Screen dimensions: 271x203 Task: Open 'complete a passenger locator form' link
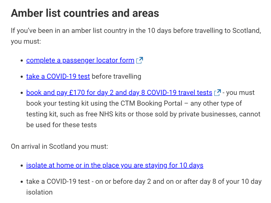tap(80, 60)
